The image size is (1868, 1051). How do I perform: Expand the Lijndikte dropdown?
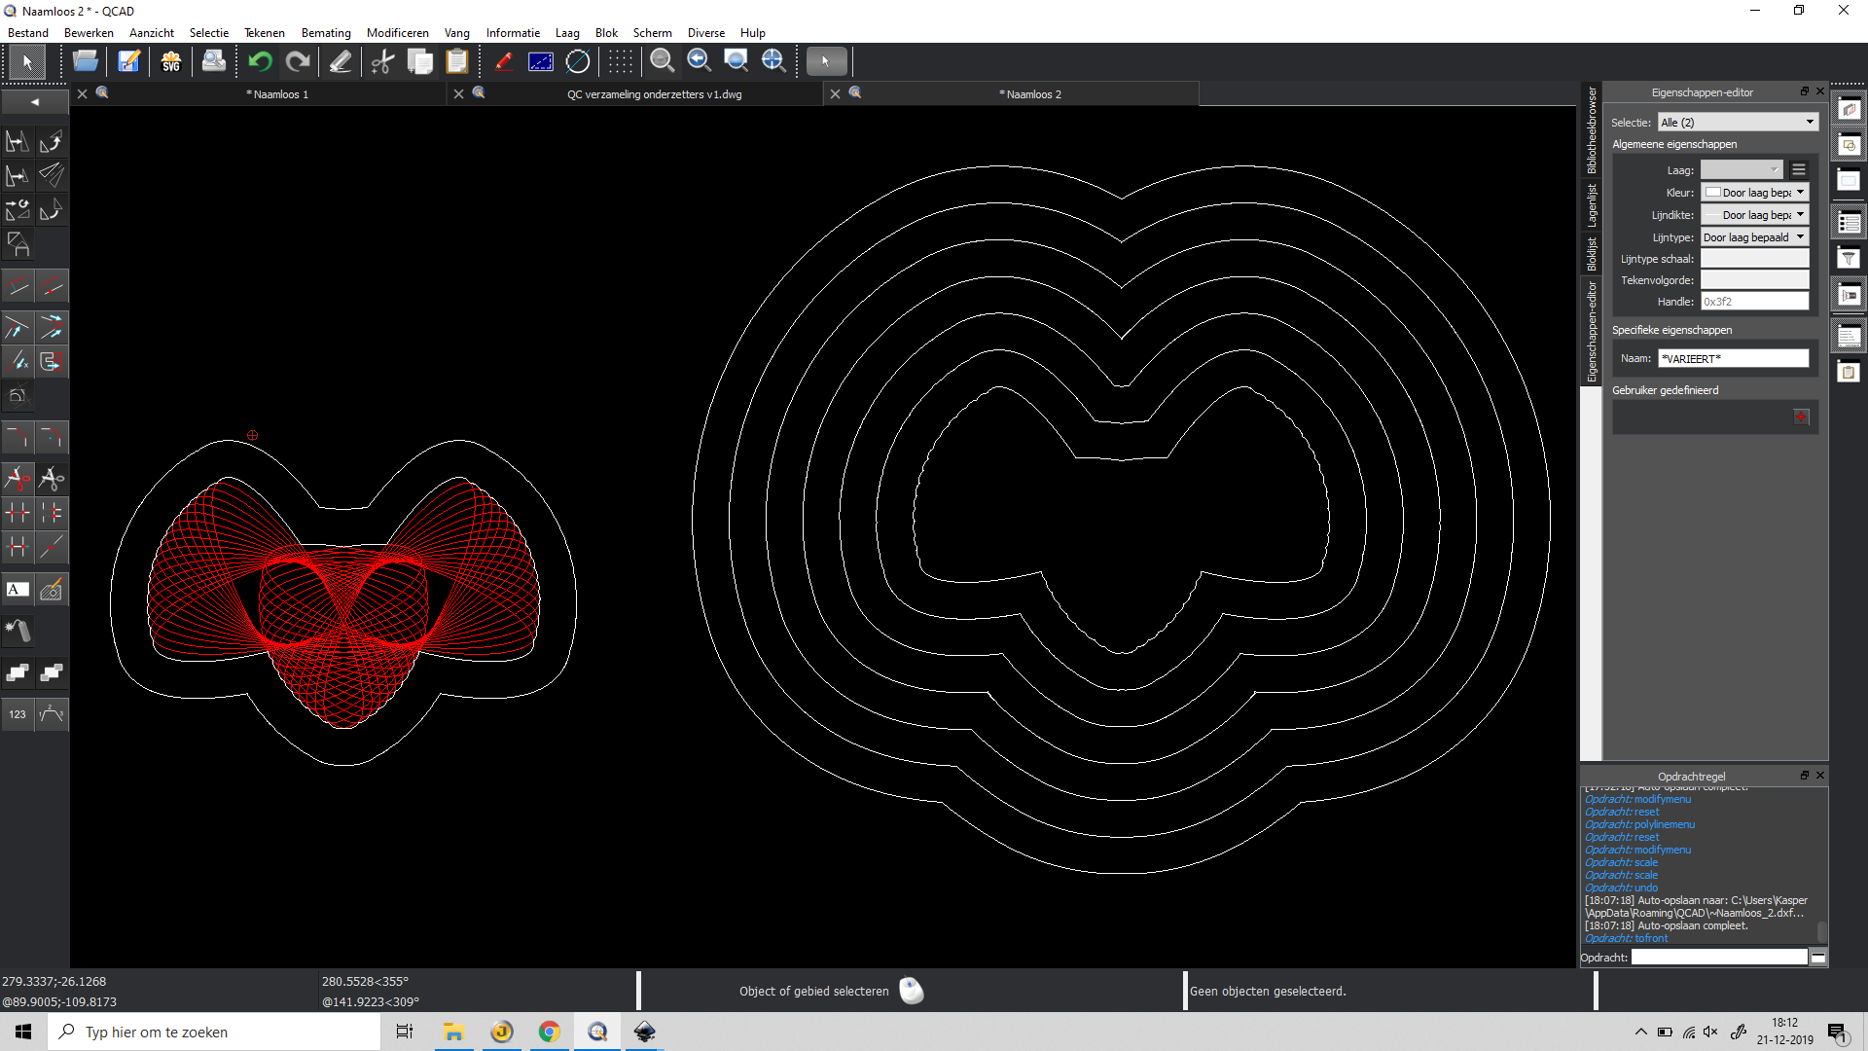(x=1755, y=215)
